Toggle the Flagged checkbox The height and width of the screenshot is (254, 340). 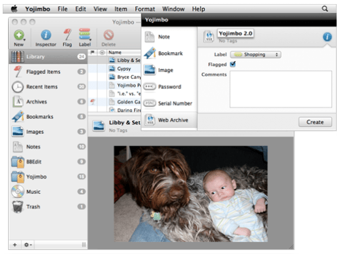pos(233,64)
